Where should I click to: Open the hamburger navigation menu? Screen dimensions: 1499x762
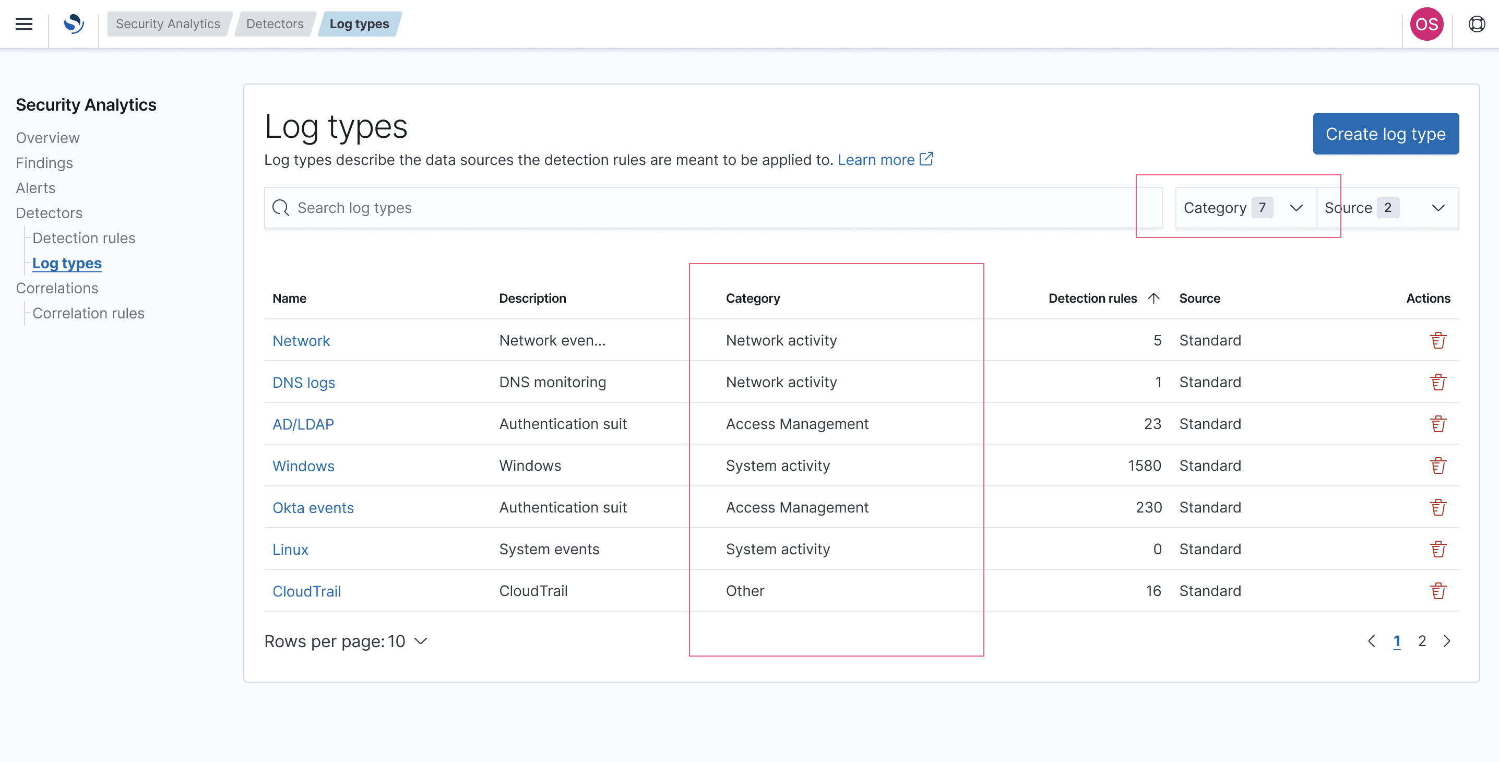23,24
